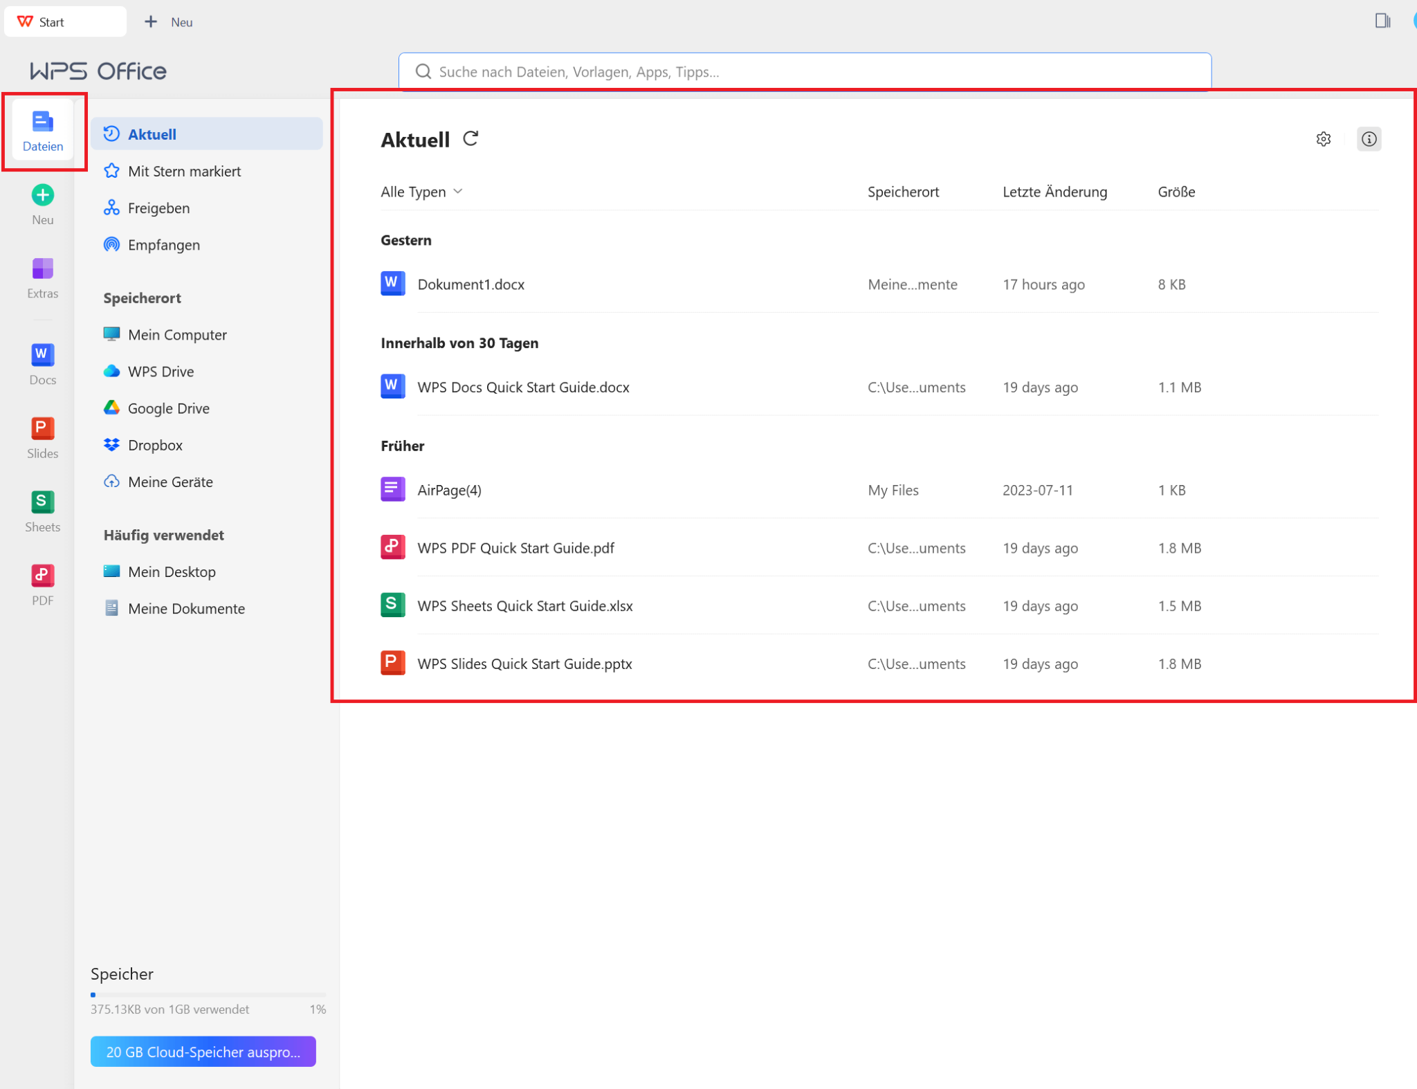The height and width of the screenshot is (1089, 1417).
Task: Click refresh icon next to Aktuell heading
Action: point(470,139)
